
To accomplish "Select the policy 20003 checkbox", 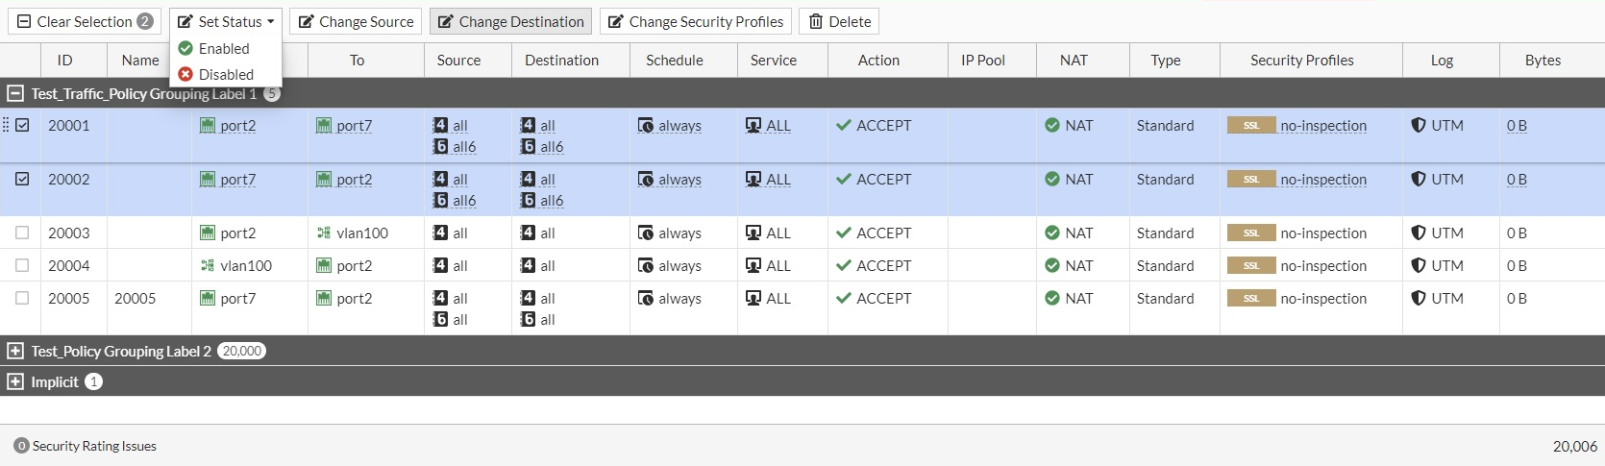I will [22, 233].
